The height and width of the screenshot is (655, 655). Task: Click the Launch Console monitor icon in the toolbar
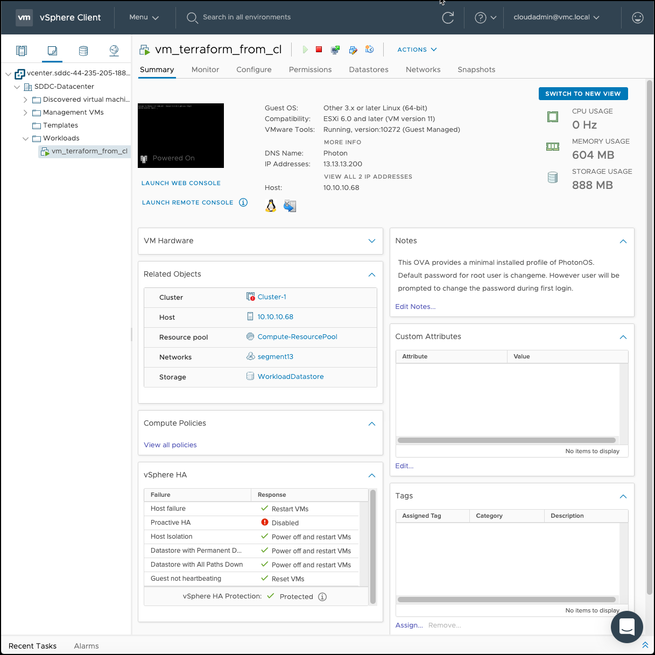tap(335, 50)
